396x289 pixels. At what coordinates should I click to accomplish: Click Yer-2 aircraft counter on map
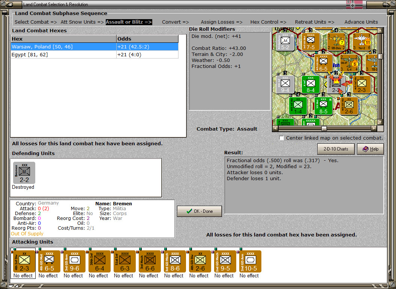pyautogui.click(x=361, y=42)
